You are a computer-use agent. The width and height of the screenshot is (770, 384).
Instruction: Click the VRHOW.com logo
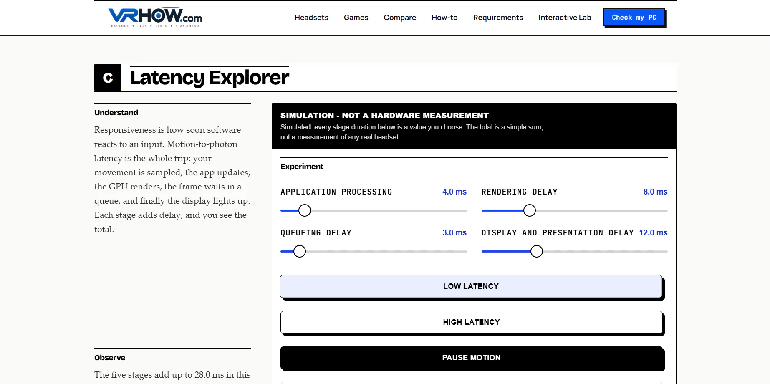click(x=155, y=18)
